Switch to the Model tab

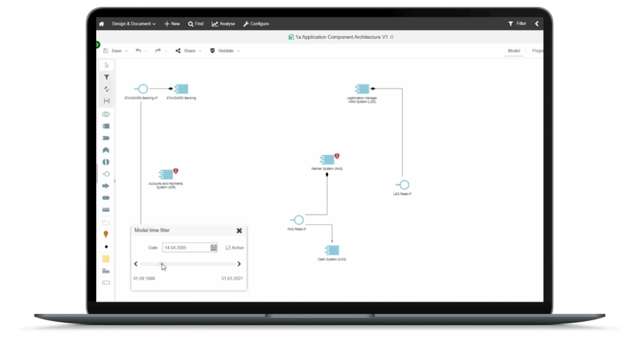click(514, 51)
